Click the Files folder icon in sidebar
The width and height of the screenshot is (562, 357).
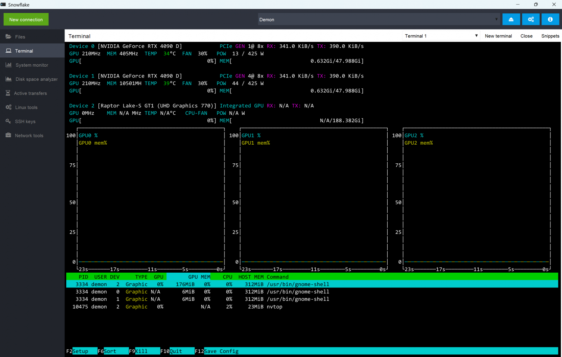[x=8, y=37]
